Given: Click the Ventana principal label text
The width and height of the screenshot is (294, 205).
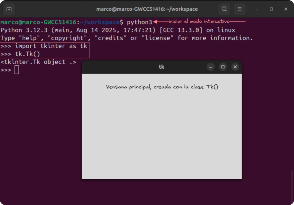Looking at the screenshot, I should coord(162,87).
